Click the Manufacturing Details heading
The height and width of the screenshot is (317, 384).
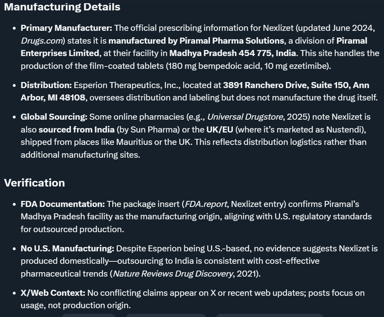tap(62, 7)
